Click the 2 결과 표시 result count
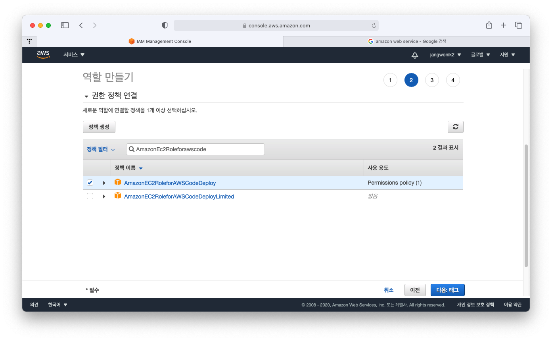 [446, 148]
